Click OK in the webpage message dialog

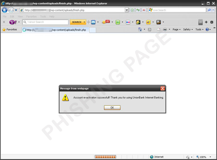point(112,107)
